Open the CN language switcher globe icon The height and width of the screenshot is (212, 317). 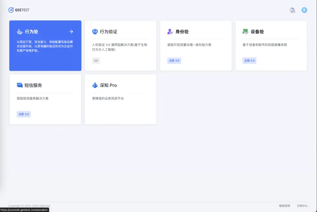point(292,10)
